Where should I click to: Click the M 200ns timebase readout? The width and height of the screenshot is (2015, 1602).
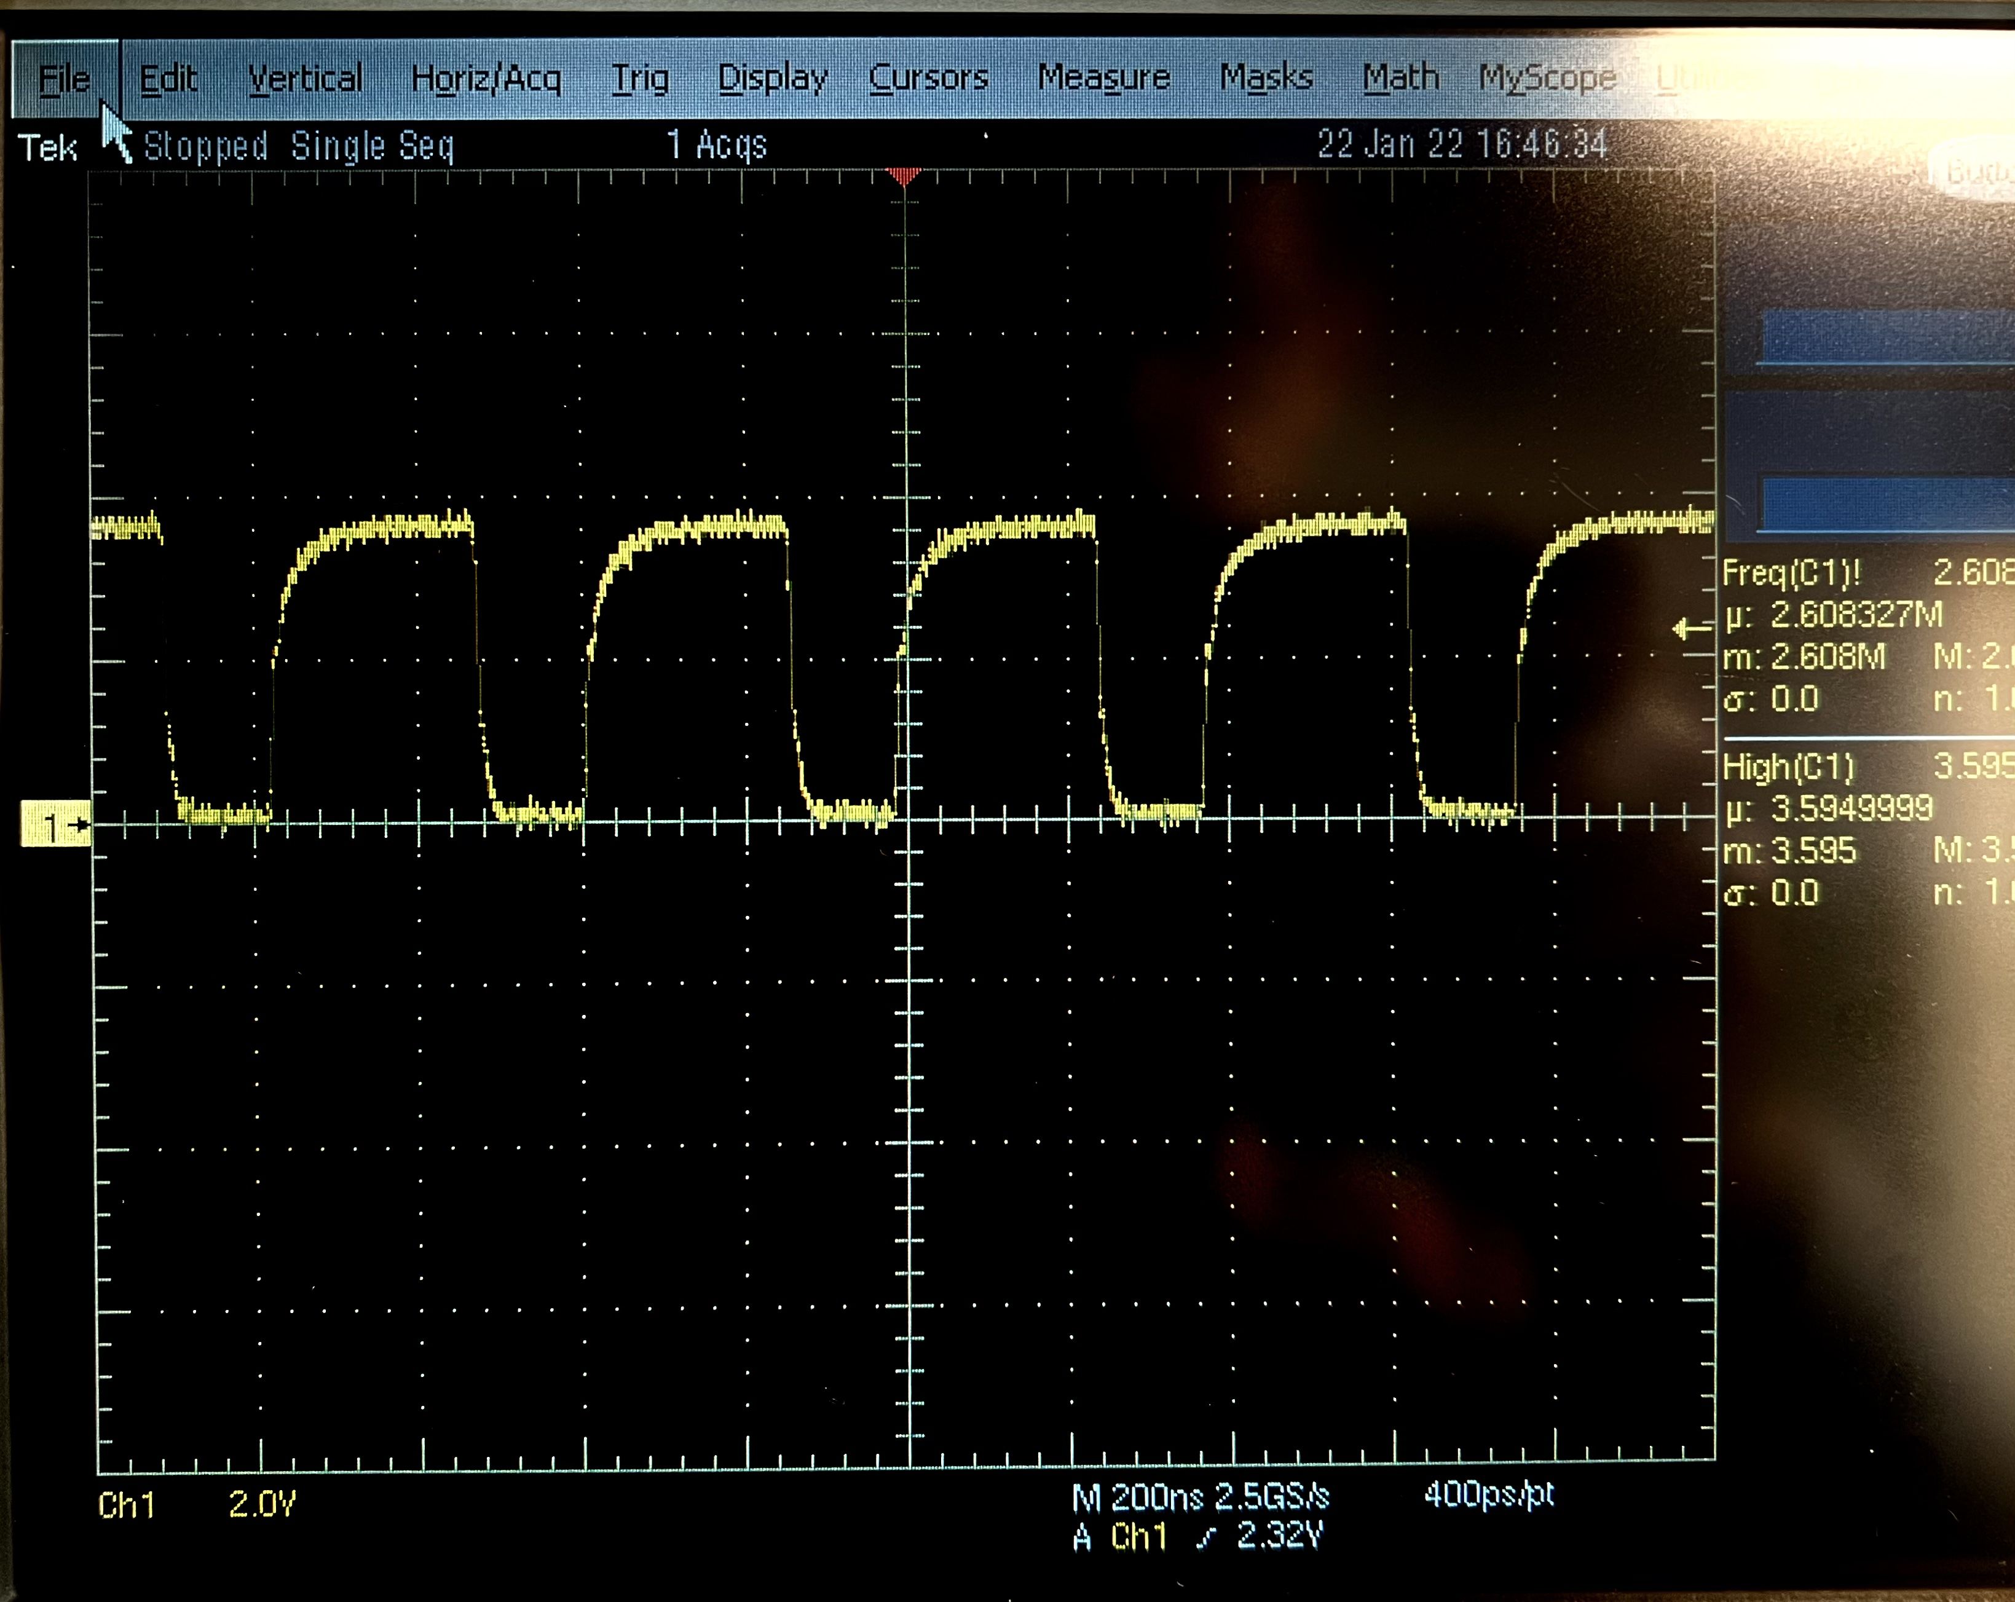pos(1137,1498)
